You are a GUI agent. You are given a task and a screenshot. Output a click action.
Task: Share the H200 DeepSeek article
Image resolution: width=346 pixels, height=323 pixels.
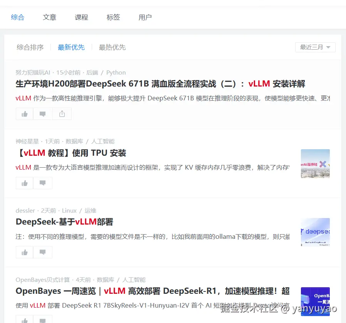(62, 114)
